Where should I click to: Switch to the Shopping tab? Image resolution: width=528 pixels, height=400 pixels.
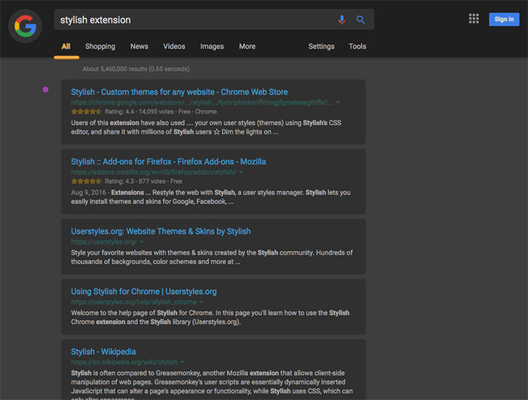[100, 47]
